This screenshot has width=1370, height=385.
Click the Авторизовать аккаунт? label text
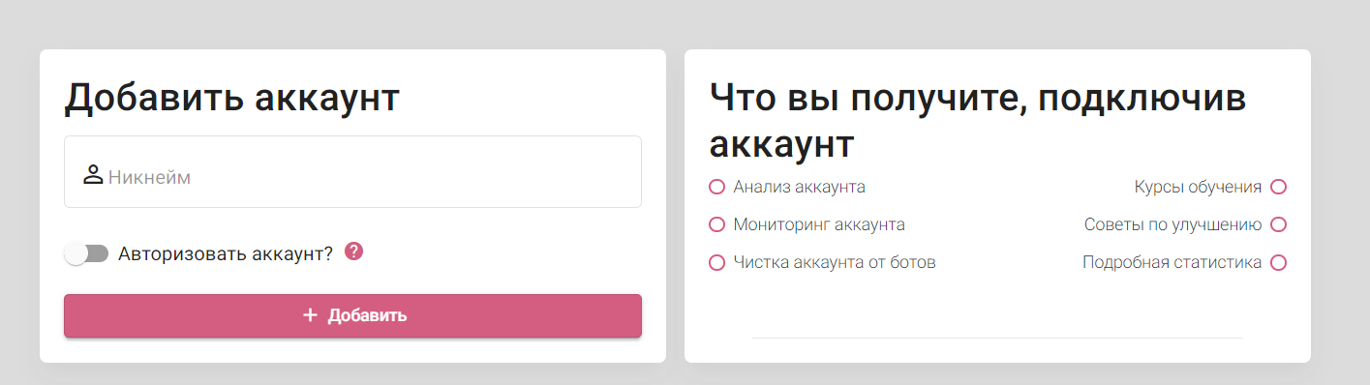coord(226,253)
